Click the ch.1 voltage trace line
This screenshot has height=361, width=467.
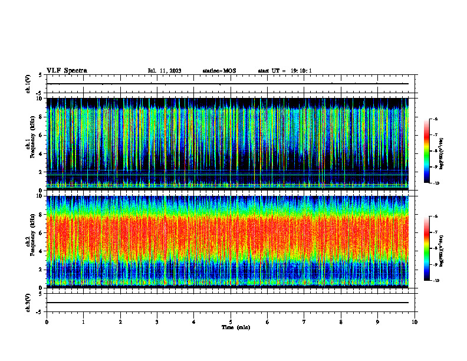pyautogui.click(x=227, y=84)
